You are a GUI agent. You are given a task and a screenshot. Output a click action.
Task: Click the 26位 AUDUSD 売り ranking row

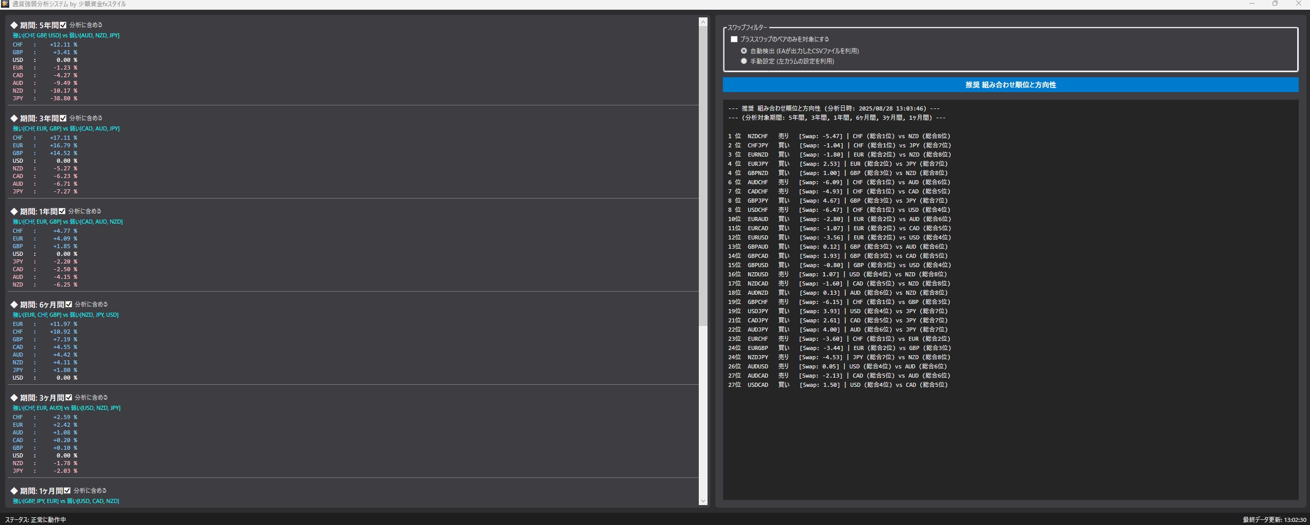tap(838, 366)
